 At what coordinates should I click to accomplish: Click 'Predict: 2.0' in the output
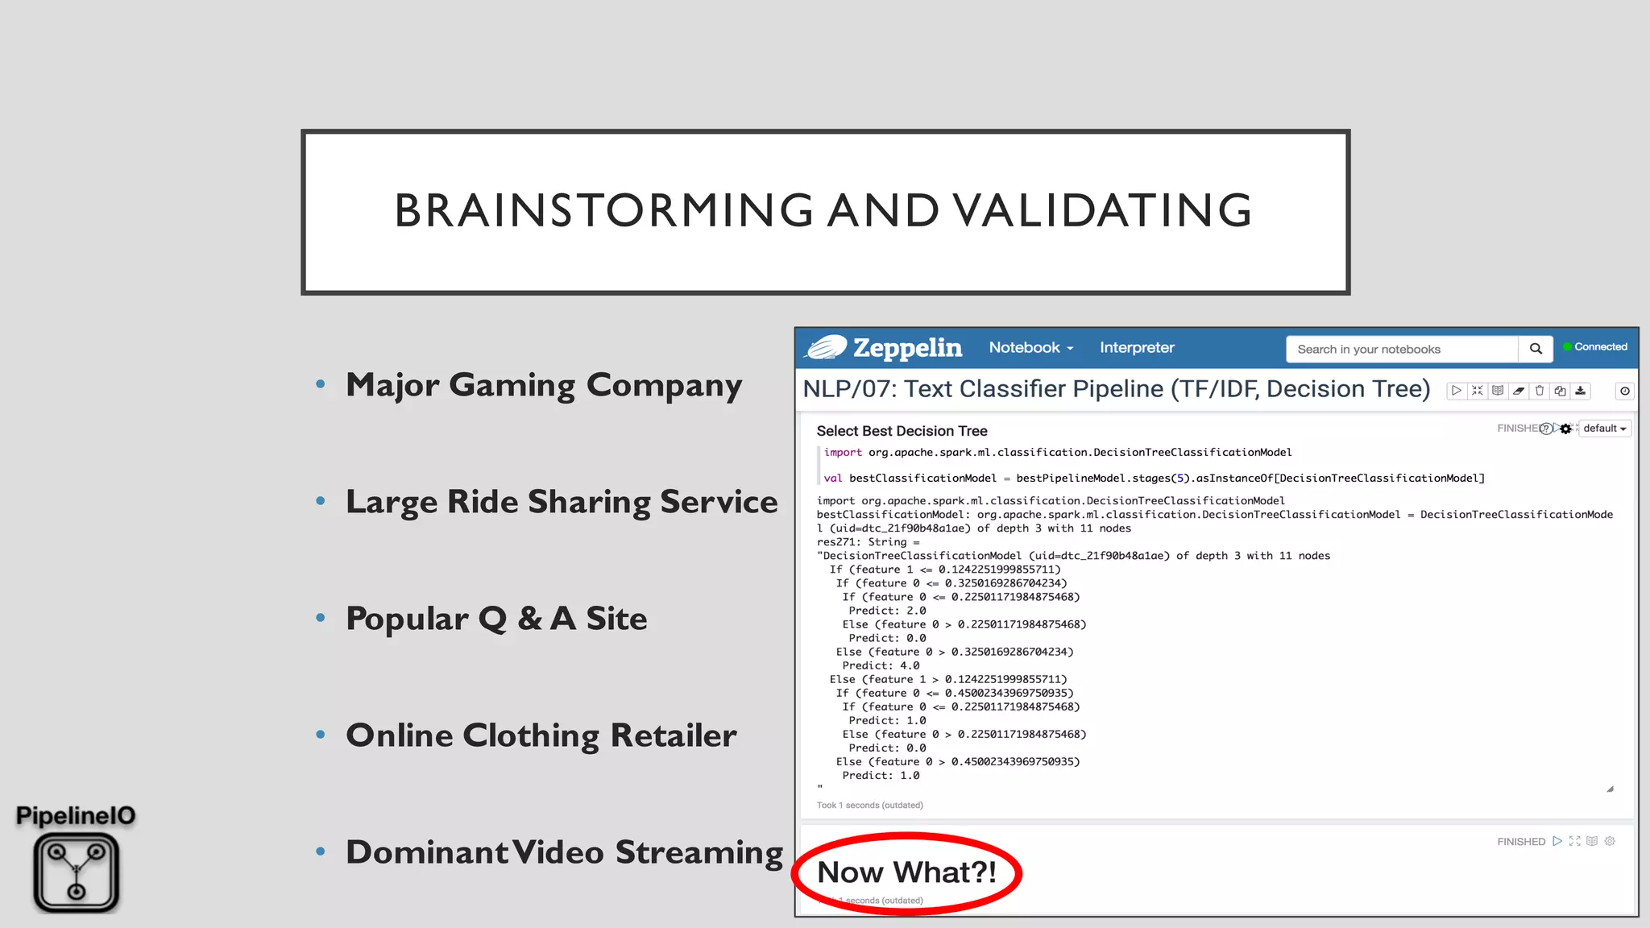coord(887,611)
